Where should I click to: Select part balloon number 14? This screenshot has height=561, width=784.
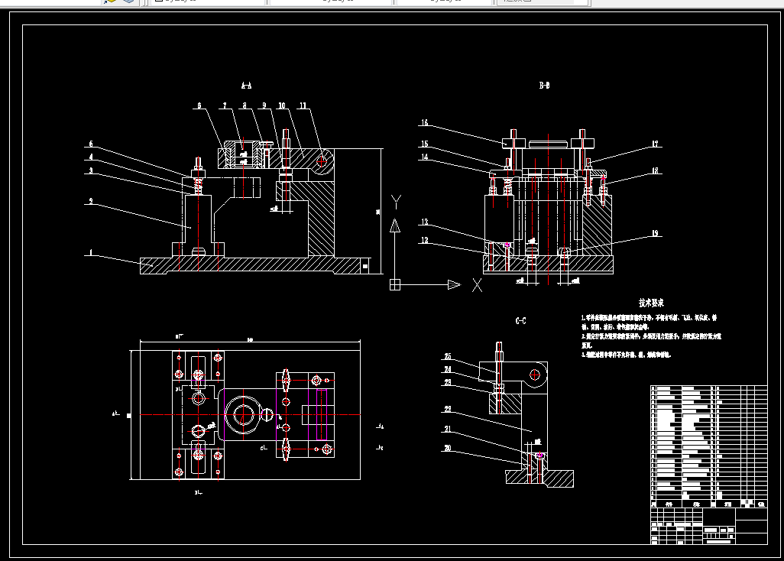tap(425, 157)
